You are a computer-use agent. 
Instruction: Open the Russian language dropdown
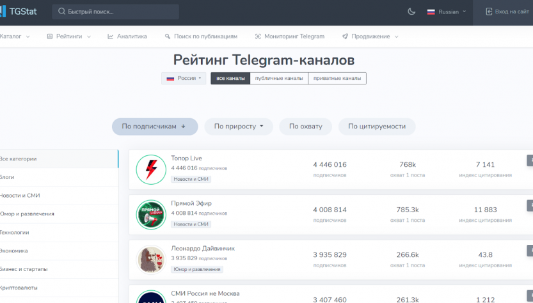click(447, 12)
